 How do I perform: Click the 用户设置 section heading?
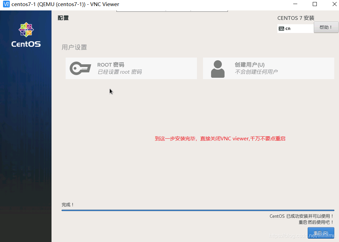[x=74, y=47]
